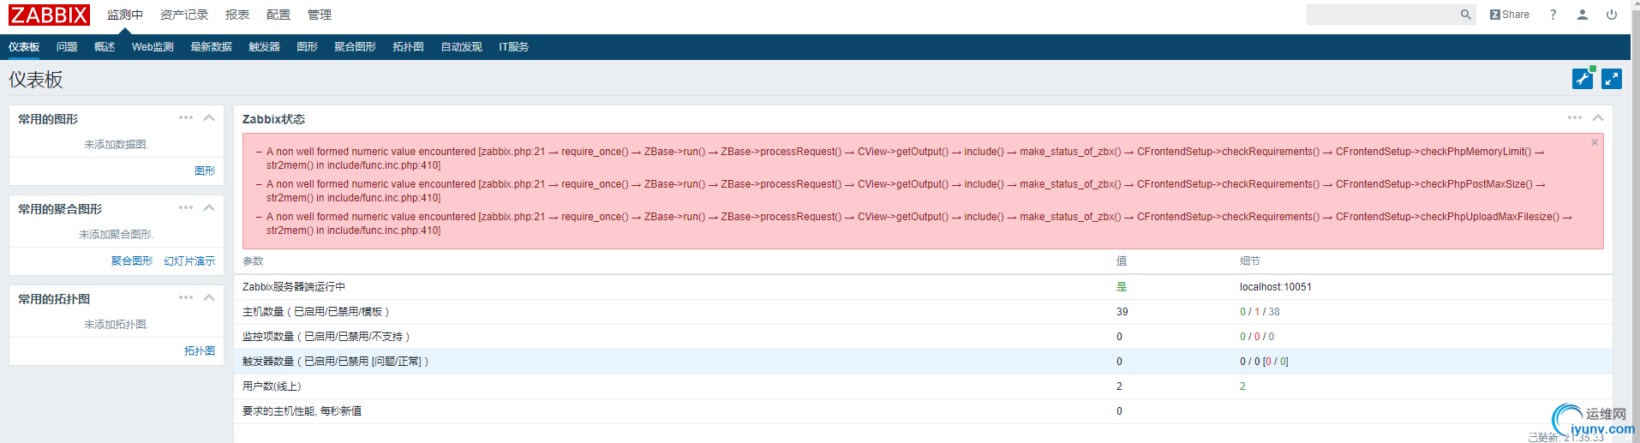Viewport: 1640px width, 443px height.
Task: Select the 概述 submenu tab
Action: (105, 47)
